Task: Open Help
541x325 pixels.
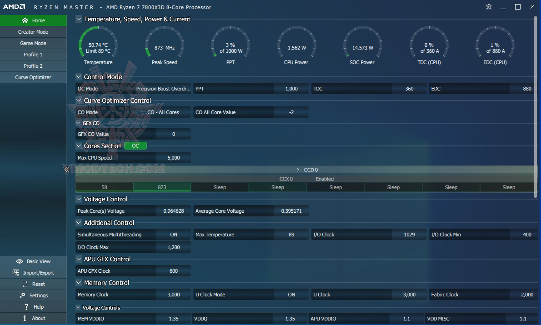Action: [34, 307]
